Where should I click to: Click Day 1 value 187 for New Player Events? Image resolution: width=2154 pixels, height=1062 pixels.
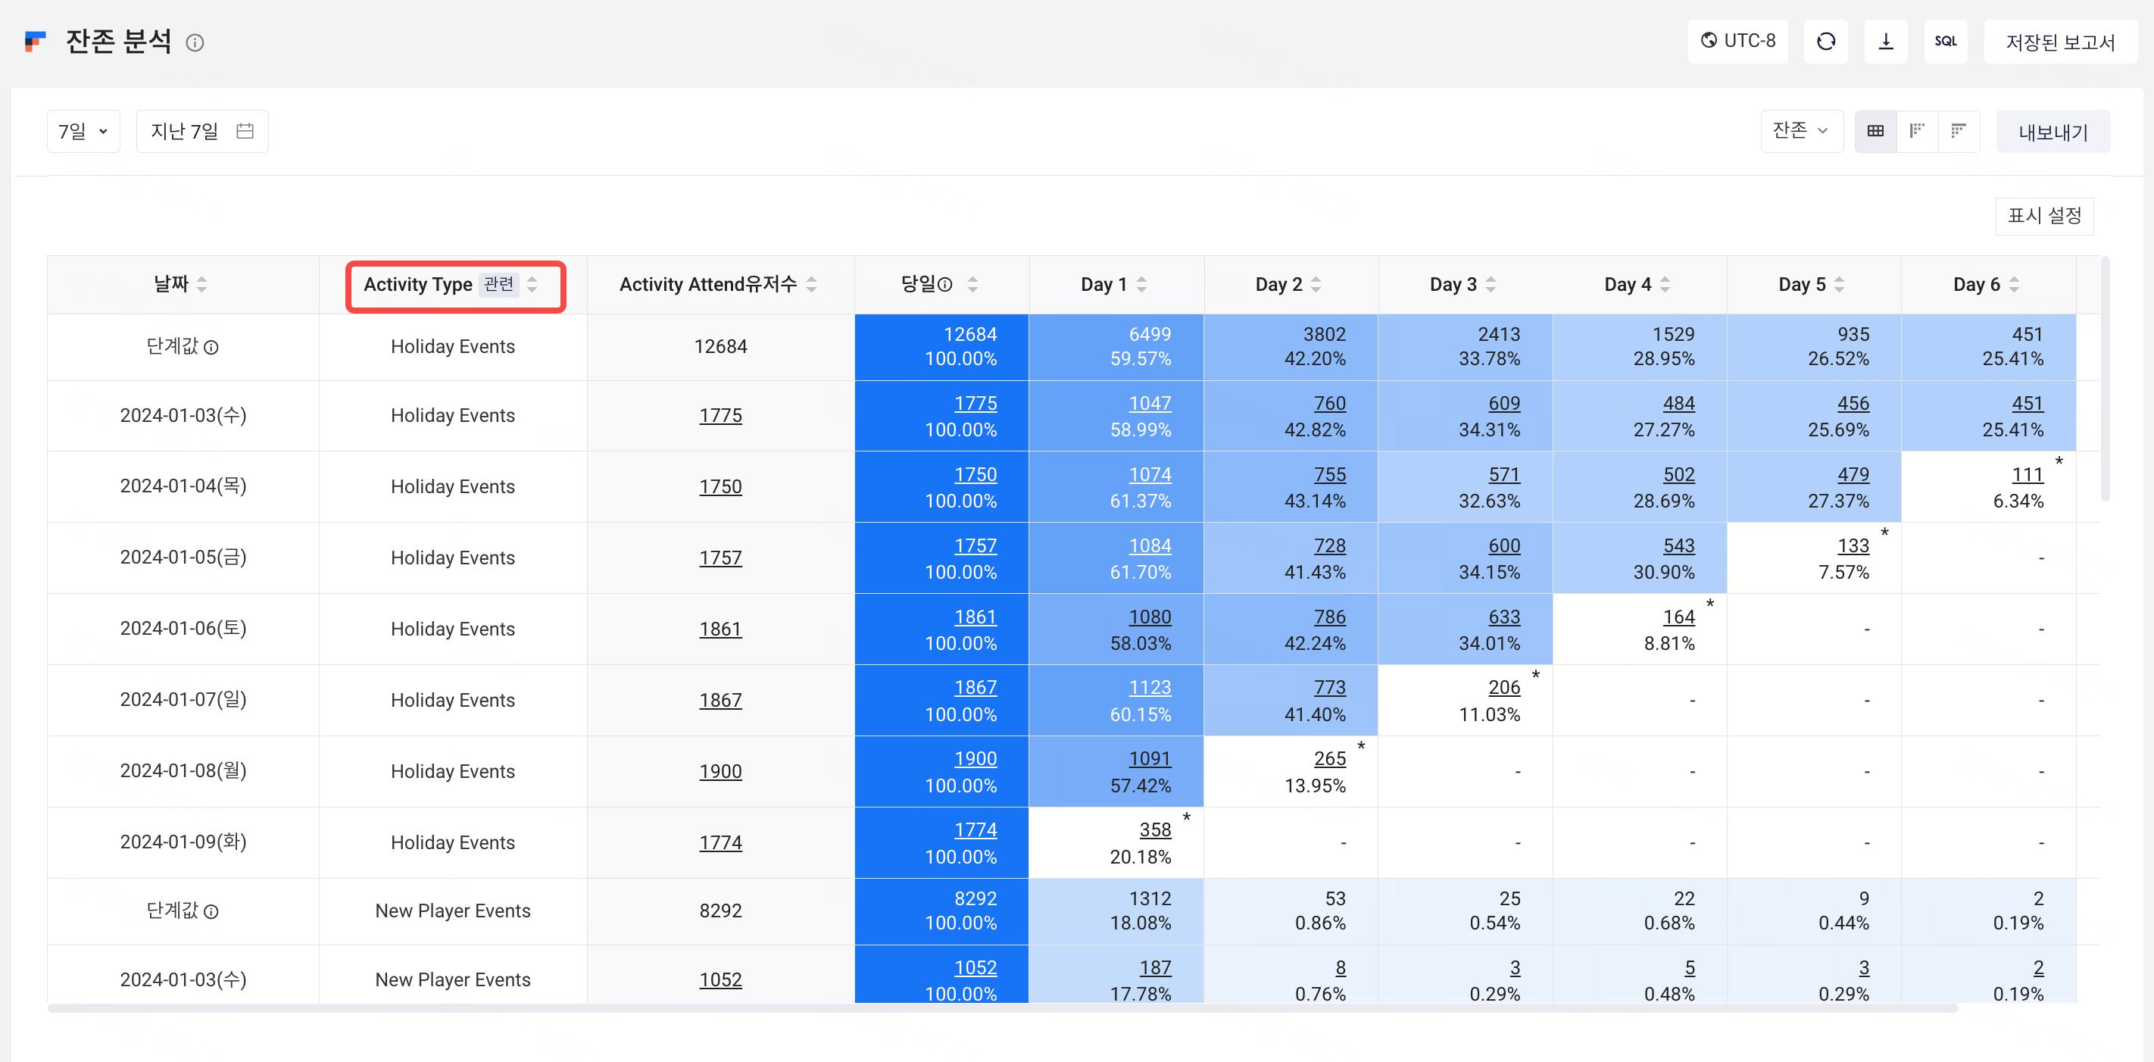[x=1155, y=967]
